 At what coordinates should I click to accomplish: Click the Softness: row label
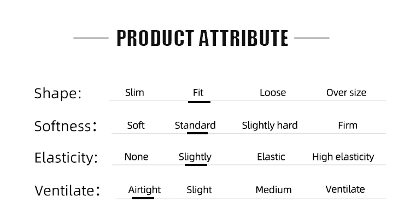(x=66, y=126)
